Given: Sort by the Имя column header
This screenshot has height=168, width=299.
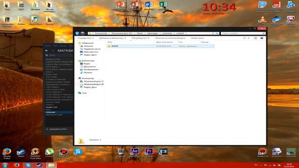Looking at the screenshot, I should (x=110, y=42).
